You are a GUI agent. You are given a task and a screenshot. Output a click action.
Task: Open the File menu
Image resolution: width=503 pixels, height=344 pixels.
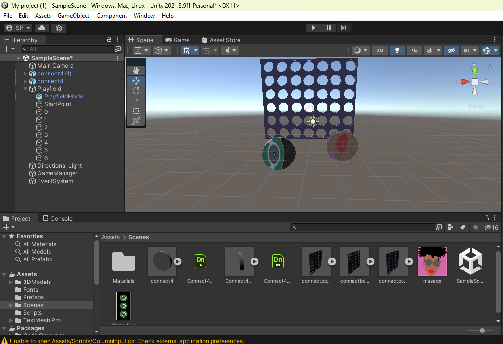point(8,16)
